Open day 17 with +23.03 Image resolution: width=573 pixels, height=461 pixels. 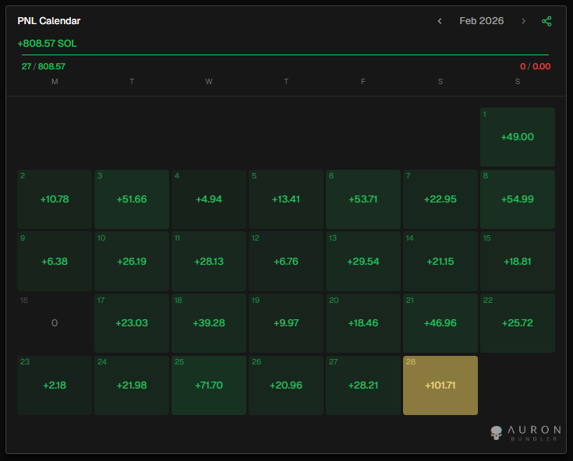click(x=132, y=323)
